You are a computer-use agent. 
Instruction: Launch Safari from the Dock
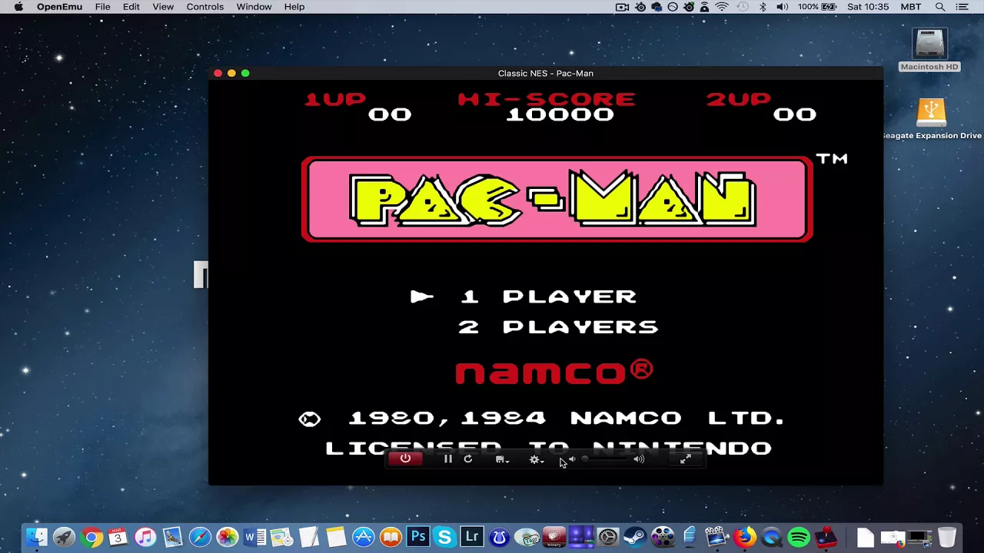coord(200,537)
